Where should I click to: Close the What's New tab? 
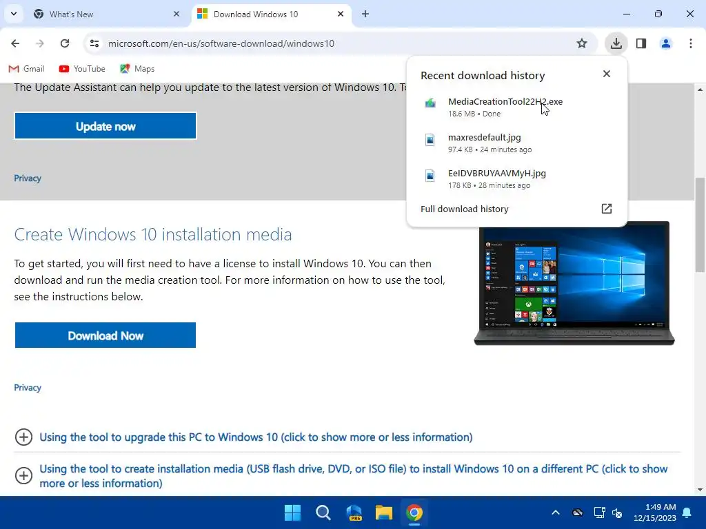click(x=176, y=14)
